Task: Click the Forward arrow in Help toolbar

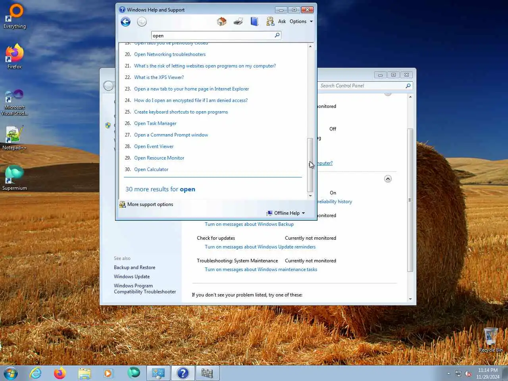Action: (x=142, y=22)
